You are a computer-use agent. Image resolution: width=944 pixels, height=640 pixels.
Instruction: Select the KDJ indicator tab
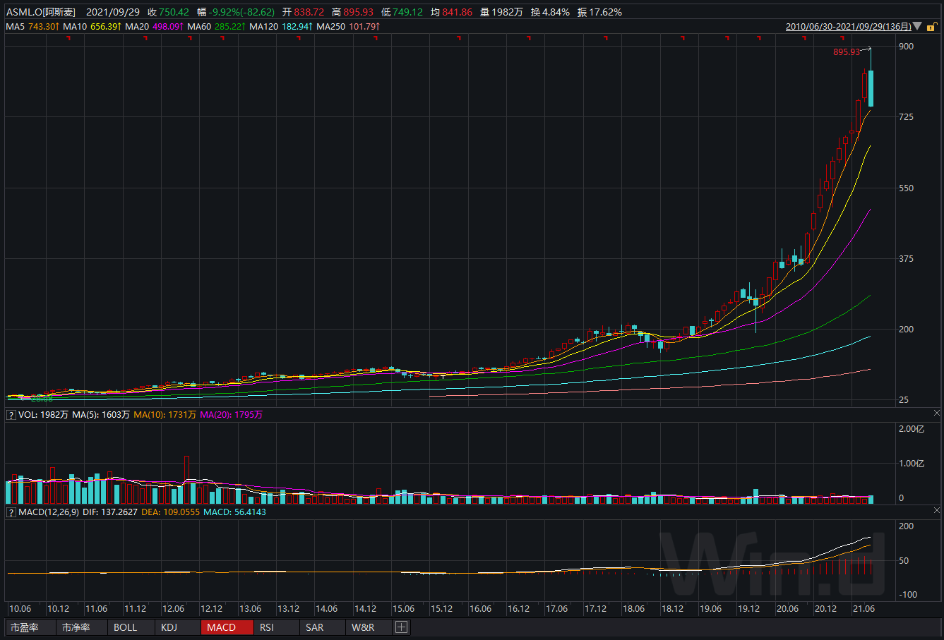pyautogui.click(x=177, y=627)
